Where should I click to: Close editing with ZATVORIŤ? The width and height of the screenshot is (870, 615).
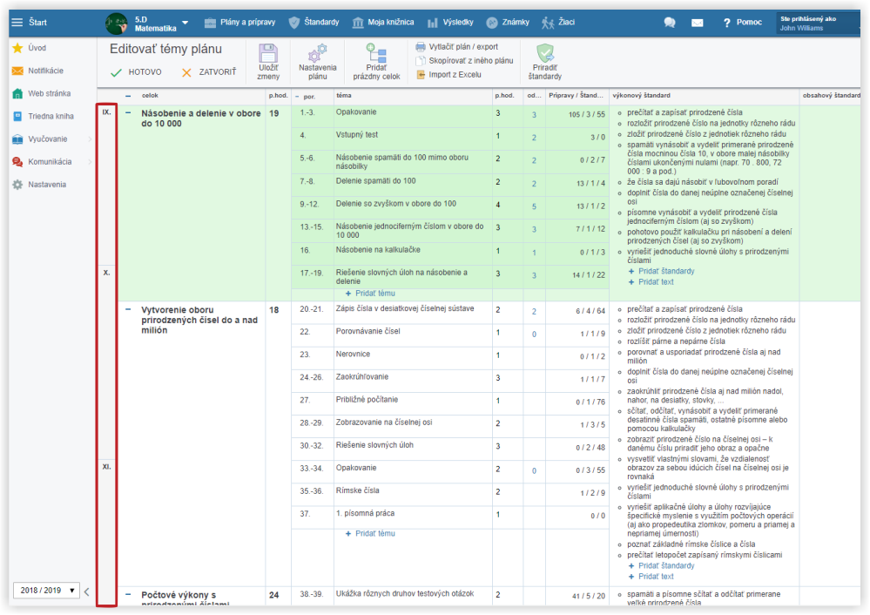209,72
